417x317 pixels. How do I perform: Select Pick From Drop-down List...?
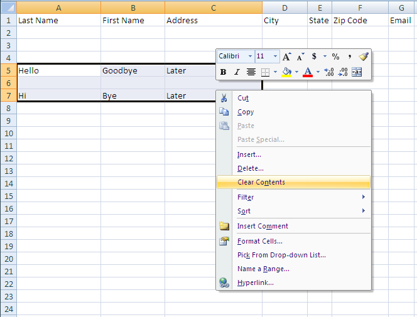pos(294,255)
